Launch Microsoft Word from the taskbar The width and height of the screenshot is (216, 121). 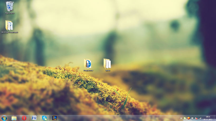[34, 118]
